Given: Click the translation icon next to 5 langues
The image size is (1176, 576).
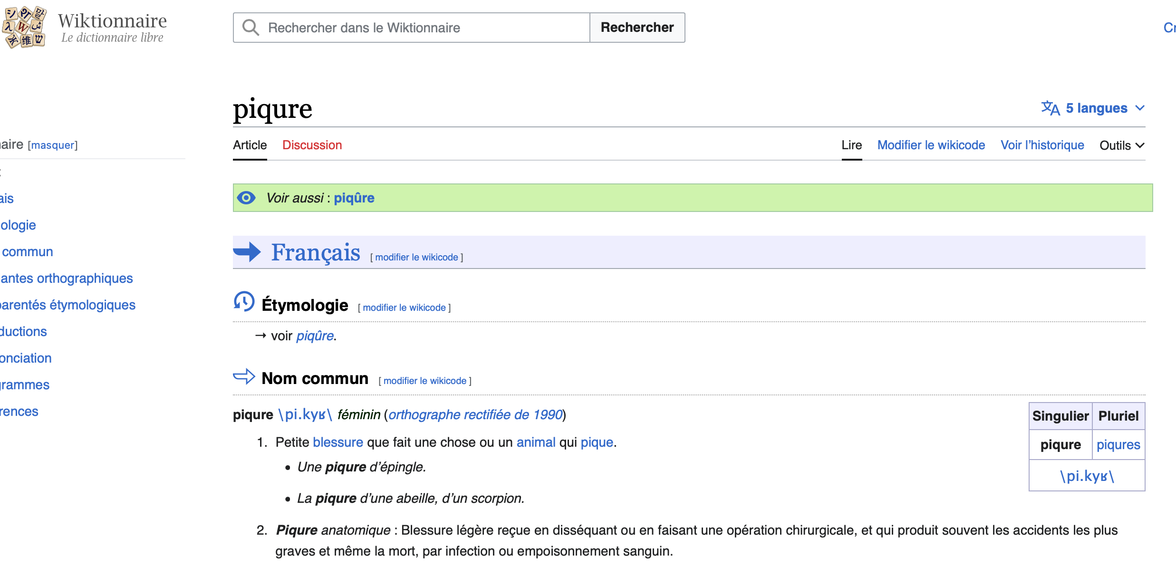Looking at the screenshot, I should tap(1051, 108).
